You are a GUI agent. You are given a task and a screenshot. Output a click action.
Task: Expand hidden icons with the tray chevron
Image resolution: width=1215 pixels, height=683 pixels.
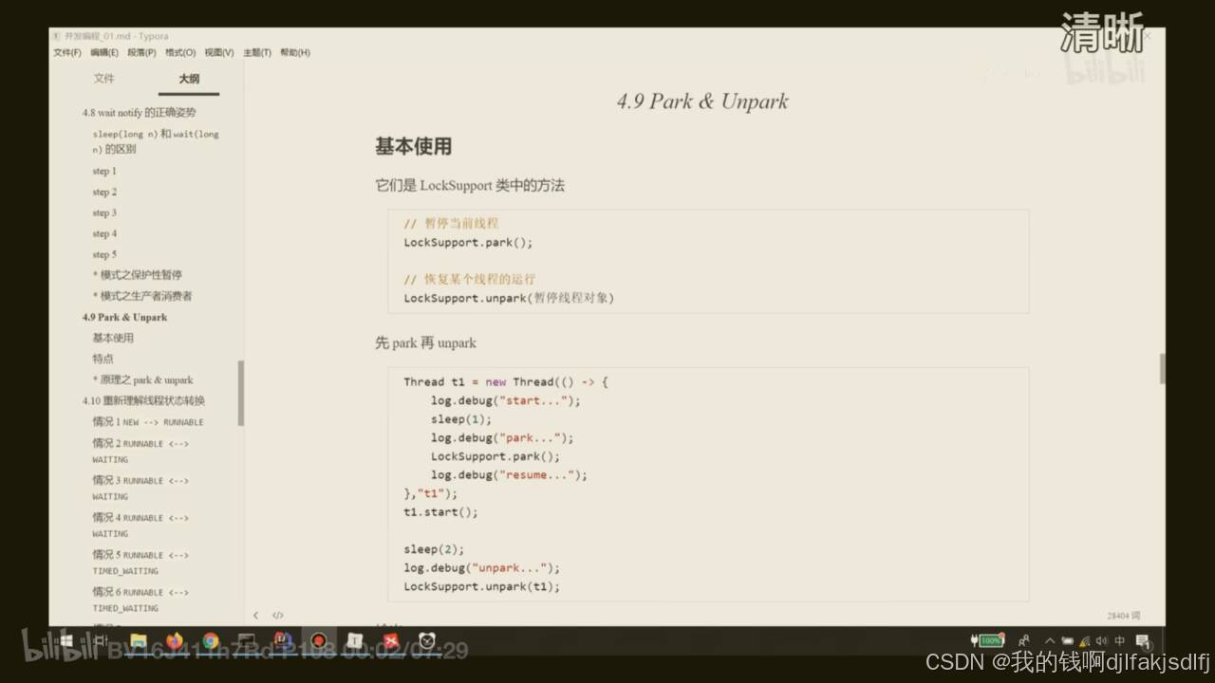click(x=1052, y=640)
